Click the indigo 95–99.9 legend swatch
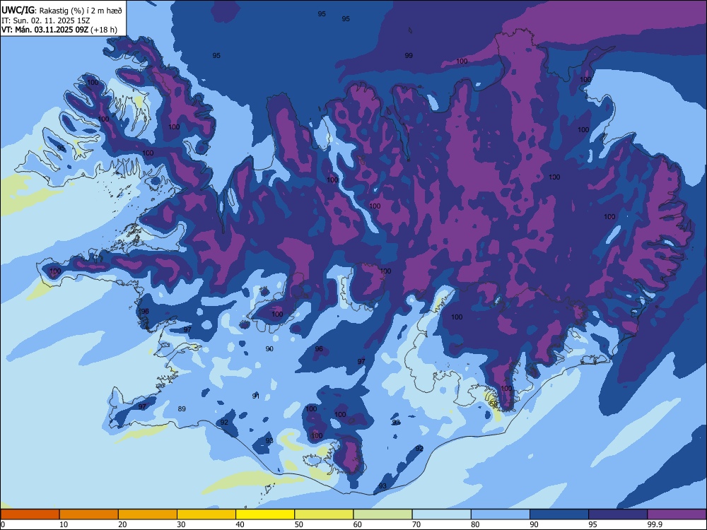Image resolution: width=707 pixels, height=530 pixels. pos(618,514)
